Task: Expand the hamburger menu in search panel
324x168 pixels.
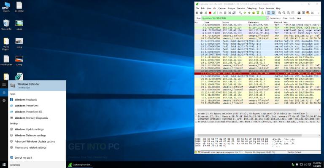Action: 4,85
